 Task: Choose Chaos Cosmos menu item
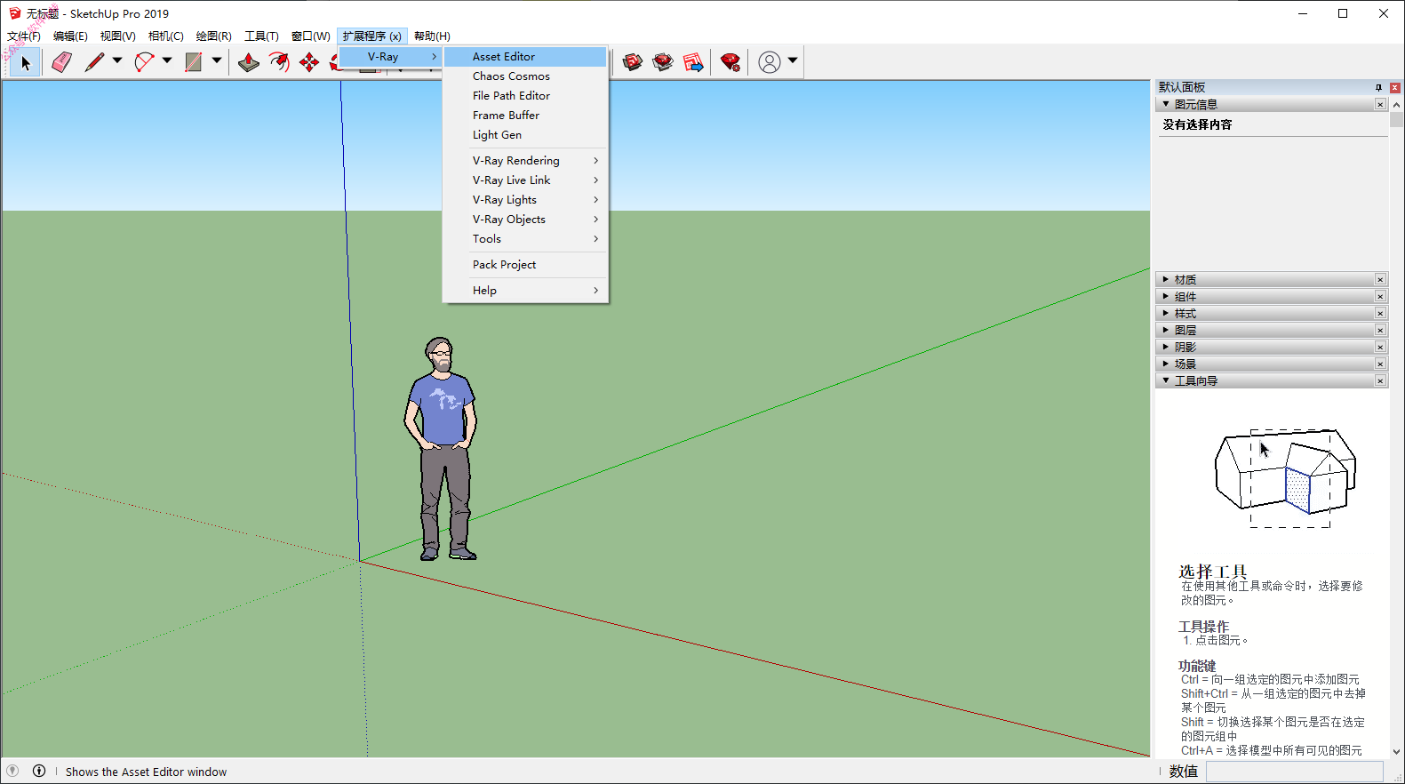525,76
